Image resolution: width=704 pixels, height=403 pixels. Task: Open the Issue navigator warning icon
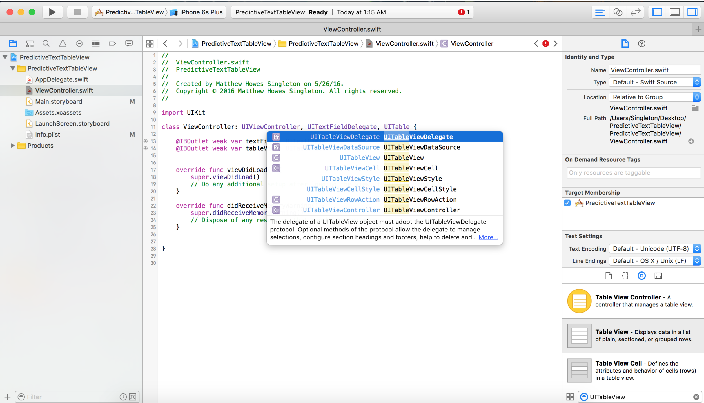coord(63,44)
